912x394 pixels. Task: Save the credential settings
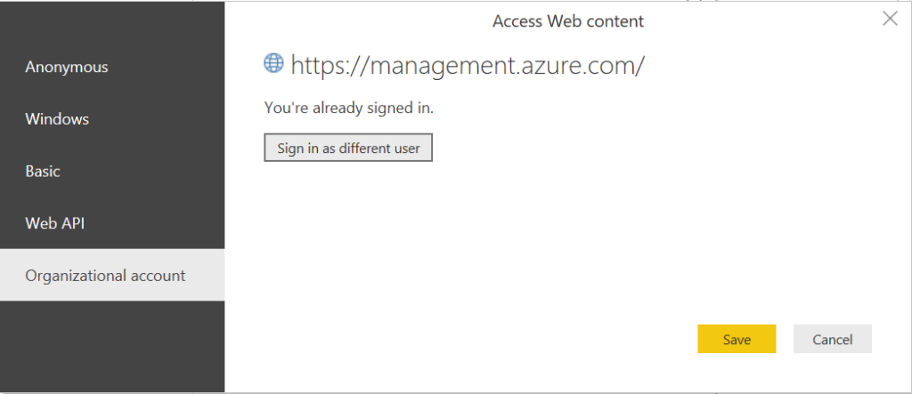pos(737,339)
